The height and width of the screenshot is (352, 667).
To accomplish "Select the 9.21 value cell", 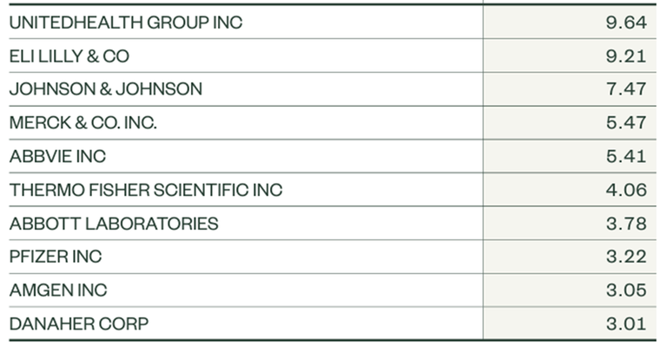I will pyautogui.click(x=626, y=55).
